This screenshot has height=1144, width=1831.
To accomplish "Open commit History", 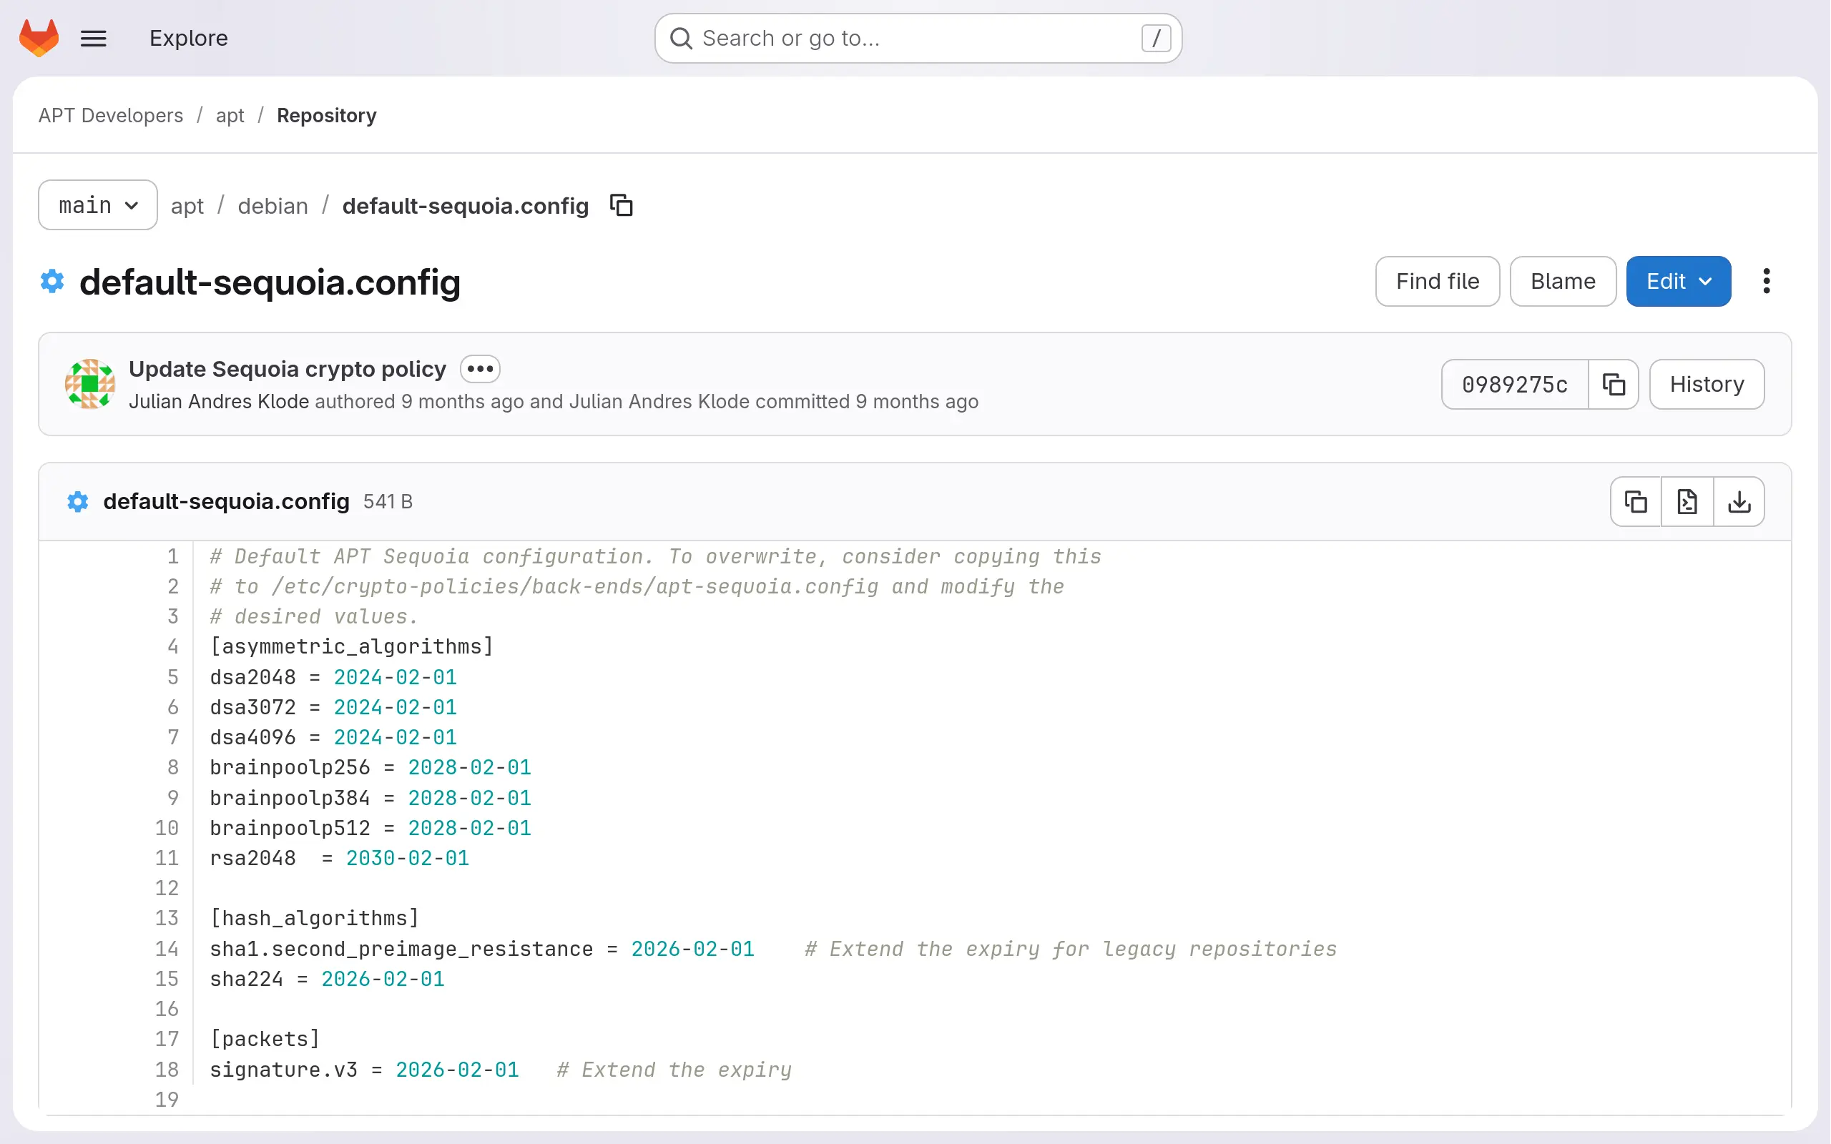I will [1706, 385].
